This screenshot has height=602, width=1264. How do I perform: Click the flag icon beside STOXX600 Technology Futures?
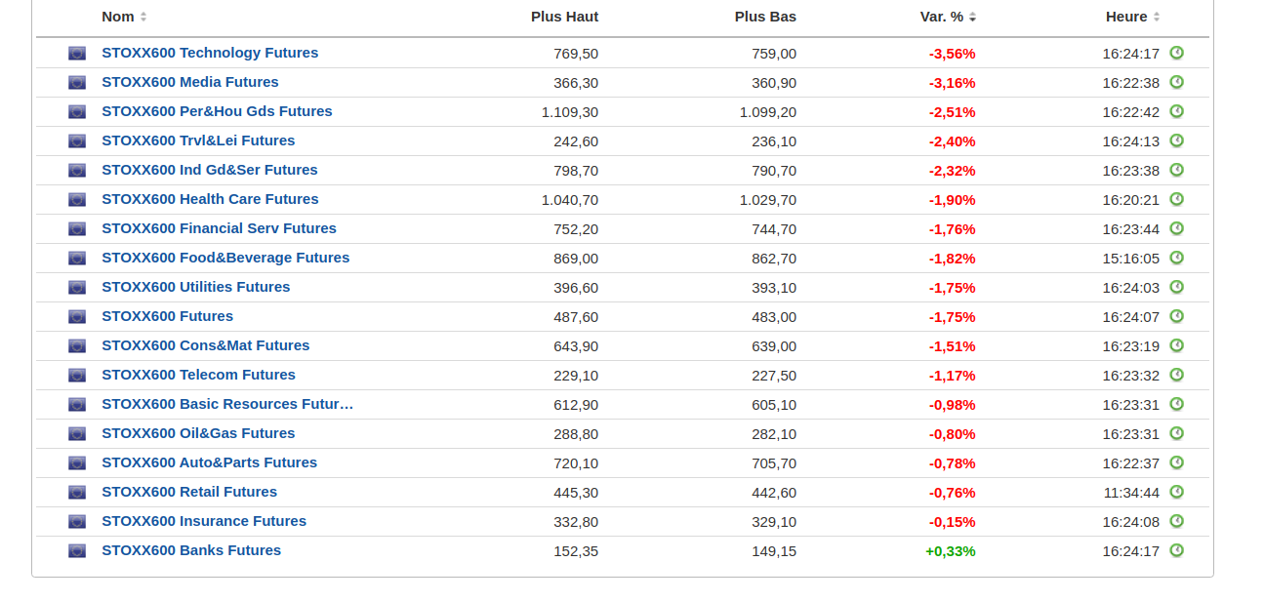[77, 53]
